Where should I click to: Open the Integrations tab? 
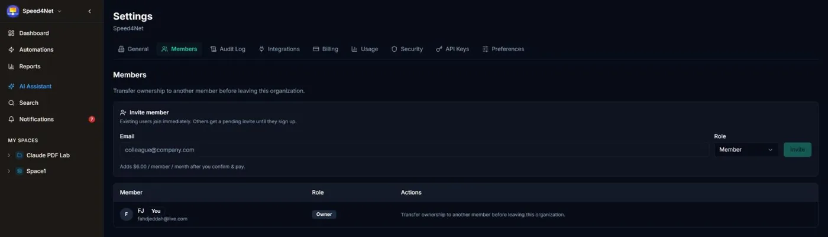(x=279, y=49)
